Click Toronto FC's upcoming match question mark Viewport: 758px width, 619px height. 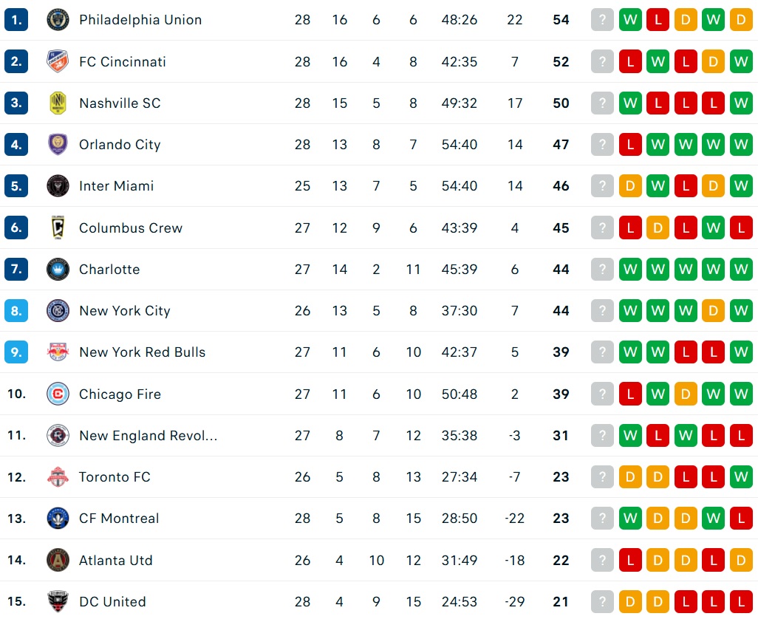pos(602,477)
